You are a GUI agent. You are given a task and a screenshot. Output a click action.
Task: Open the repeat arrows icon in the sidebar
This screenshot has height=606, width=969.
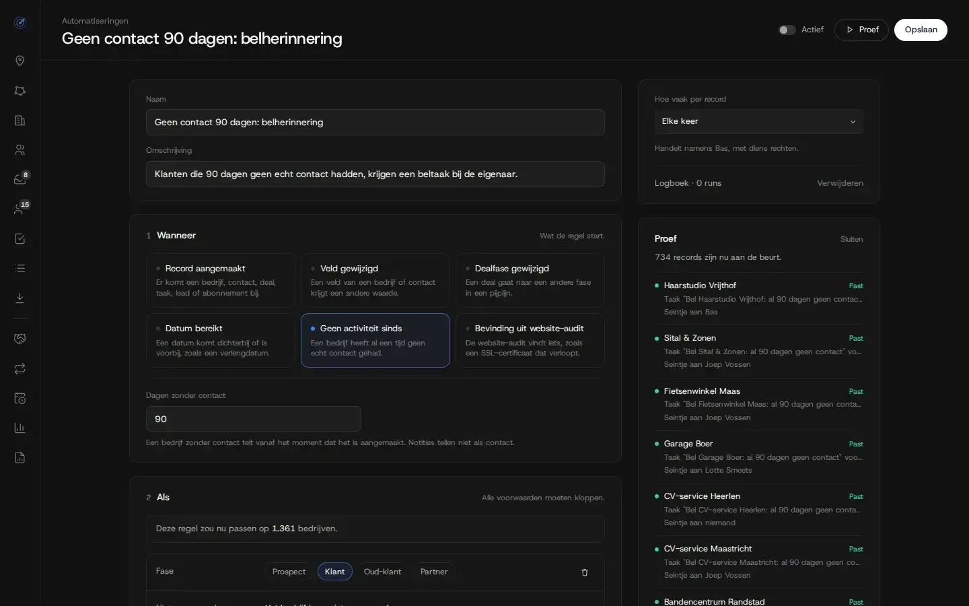click(20, 369)
